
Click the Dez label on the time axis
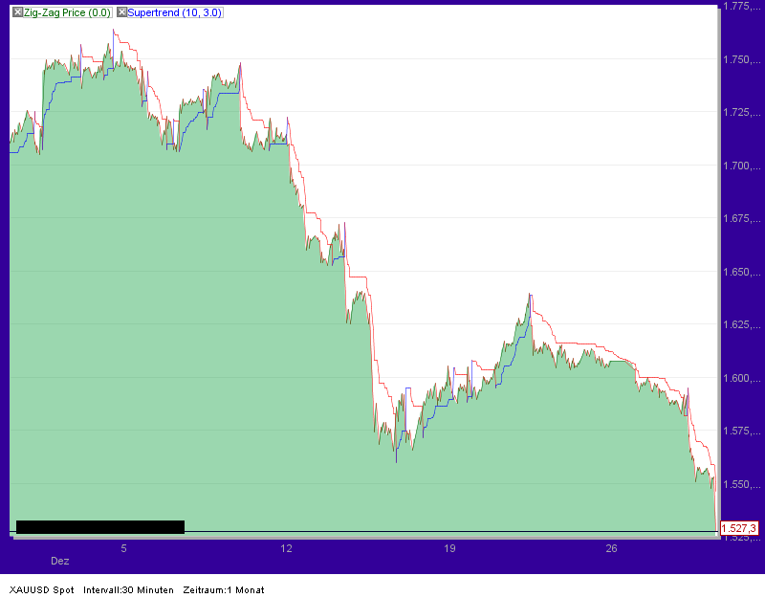(x=59, y=562)
